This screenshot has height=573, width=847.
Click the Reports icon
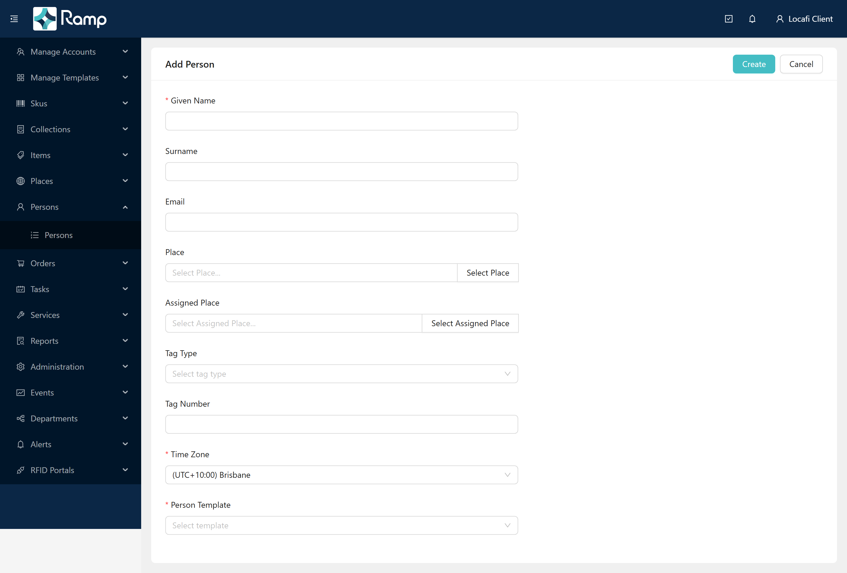pos(20,341)
